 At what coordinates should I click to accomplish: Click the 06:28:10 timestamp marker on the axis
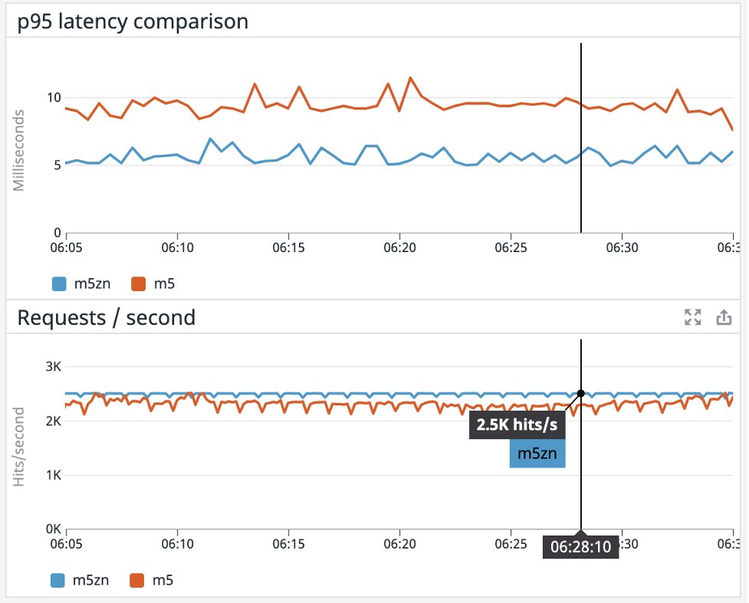pyautogui.click(x=580, y=546)
